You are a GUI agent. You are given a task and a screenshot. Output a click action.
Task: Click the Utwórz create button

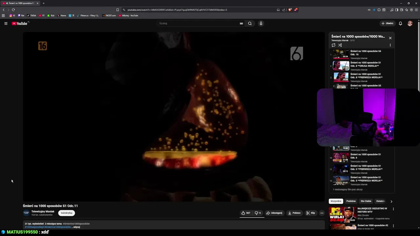click(388, 23)
